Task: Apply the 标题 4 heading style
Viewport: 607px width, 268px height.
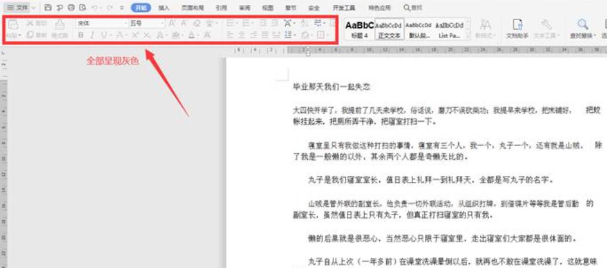Action: click(x=359, y=29)
